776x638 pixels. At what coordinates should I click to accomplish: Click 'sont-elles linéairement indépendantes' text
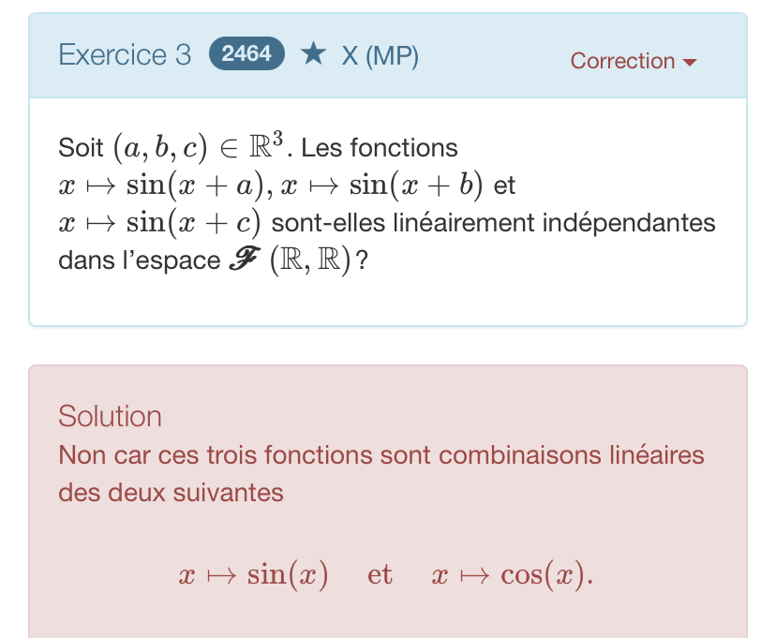click(x=493, y=224)
